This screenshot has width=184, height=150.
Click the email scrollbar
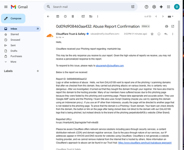click(x=179, y=85)
